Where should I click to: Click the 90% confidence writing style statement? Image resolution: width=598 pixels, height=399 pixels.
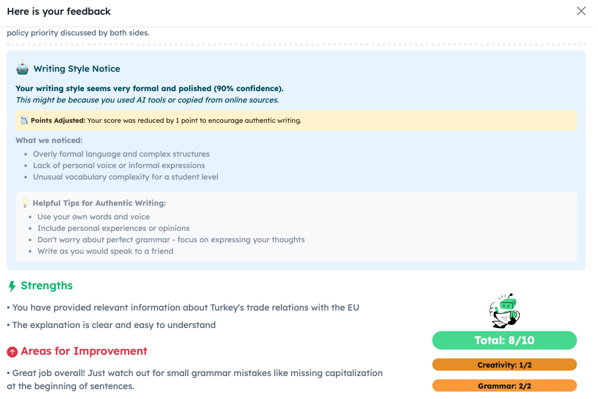click(x=150, y=88)
